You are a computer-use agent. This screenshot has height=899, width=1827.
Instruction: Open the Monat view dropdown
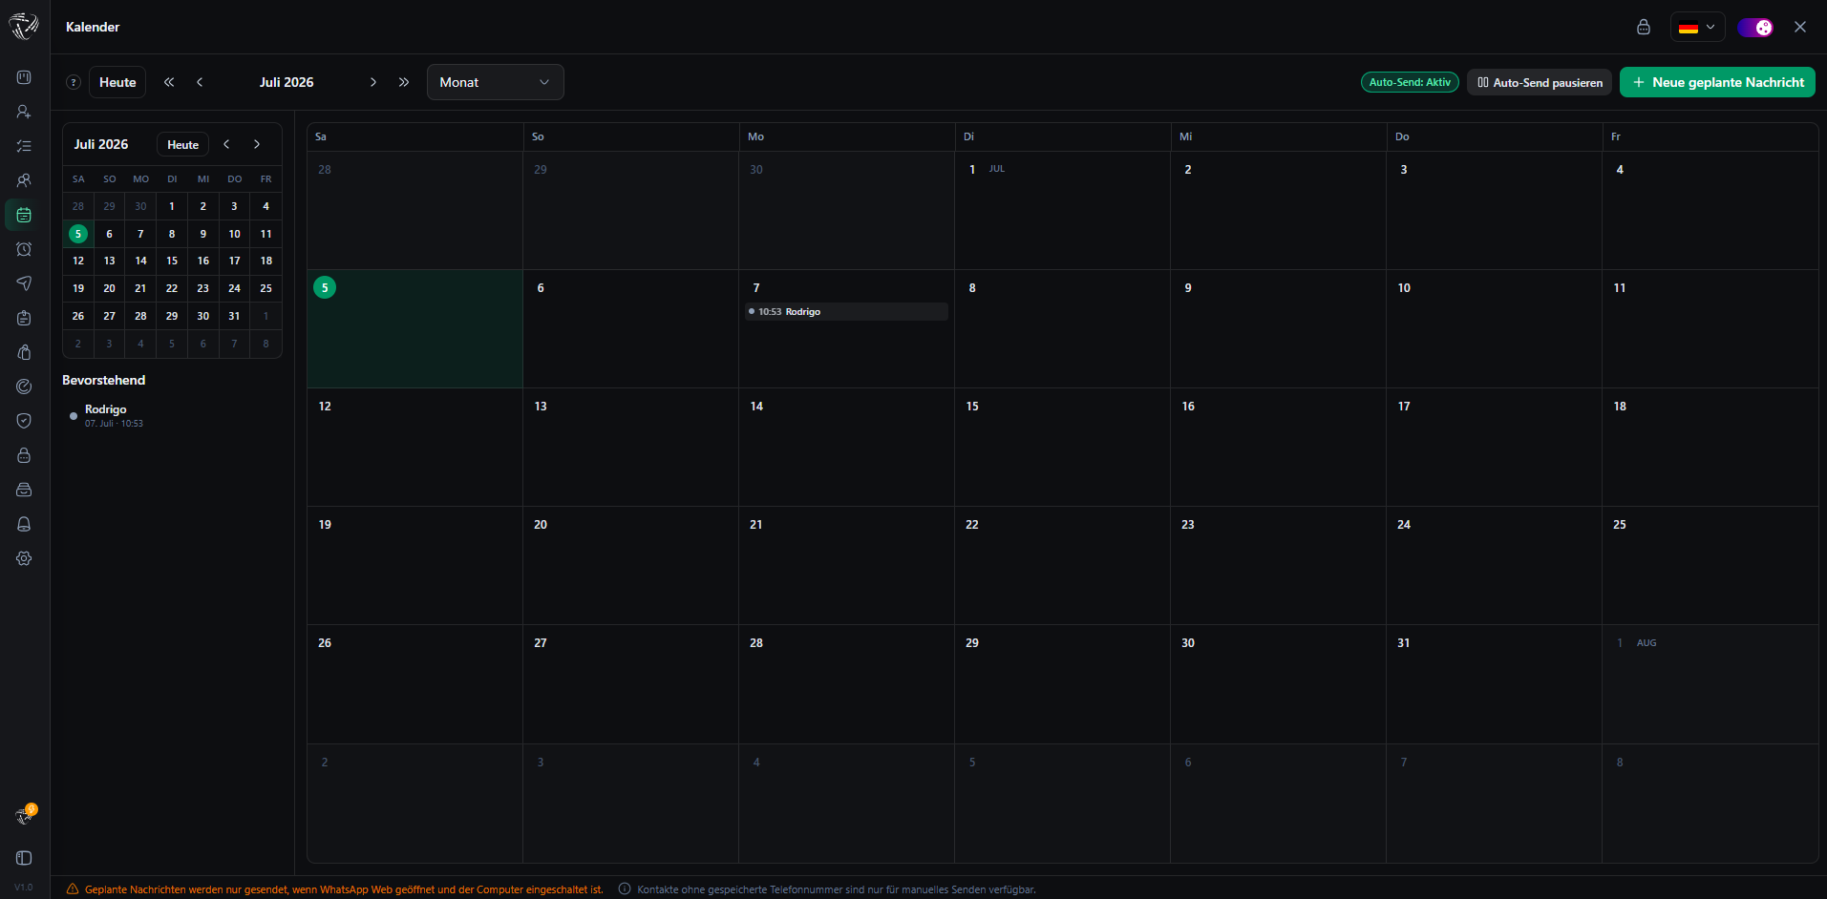496,82
